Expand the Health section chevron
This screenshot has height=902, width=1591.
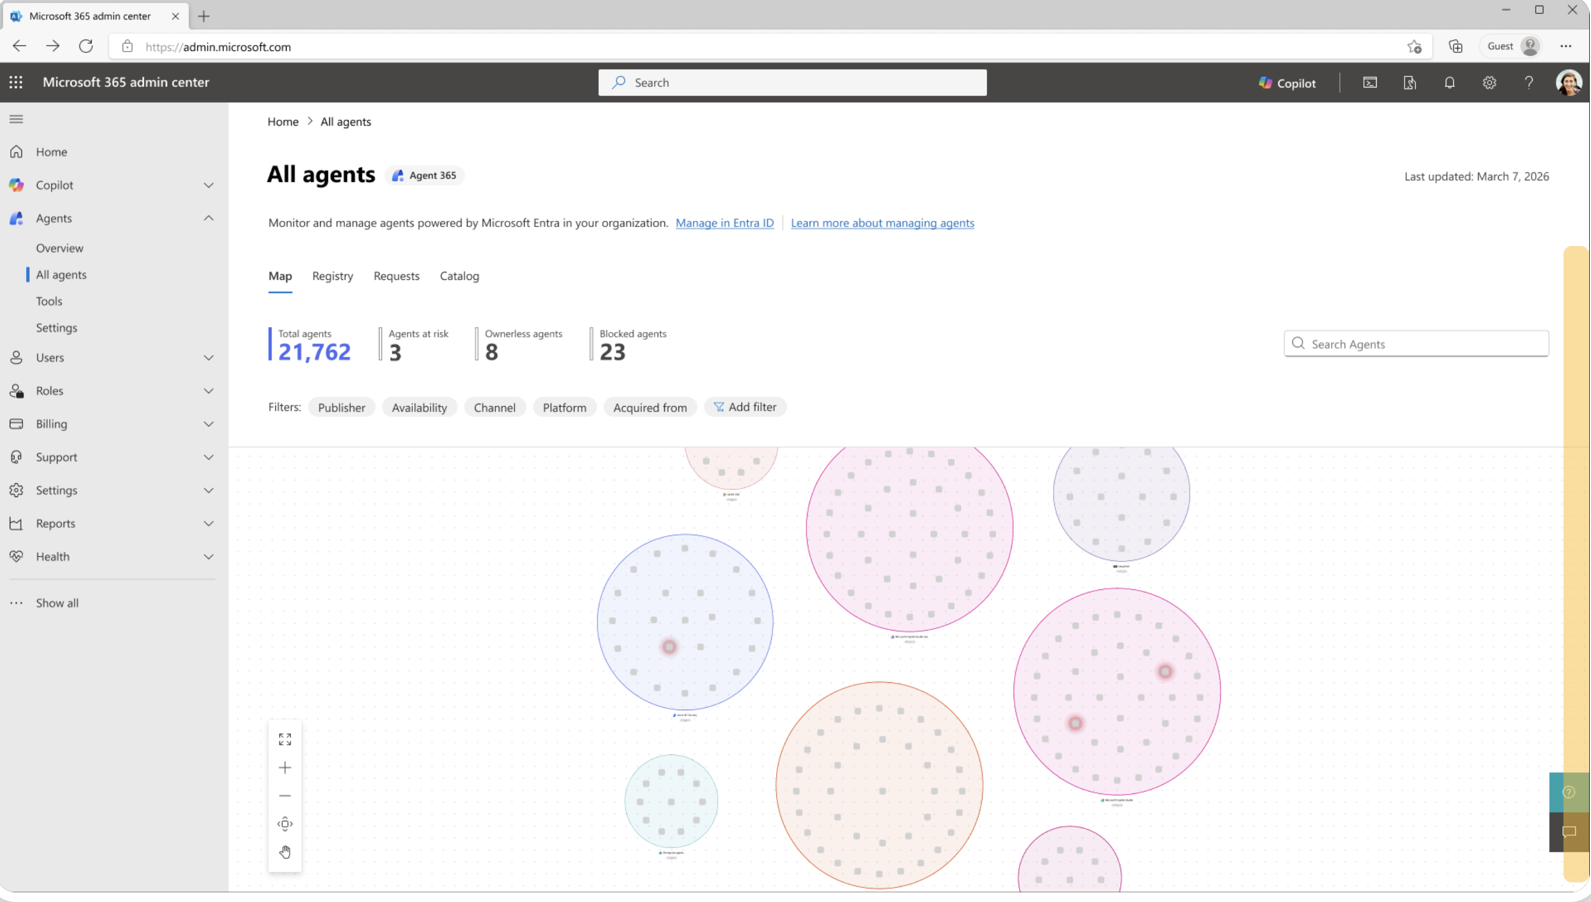[x=209, y=557]
